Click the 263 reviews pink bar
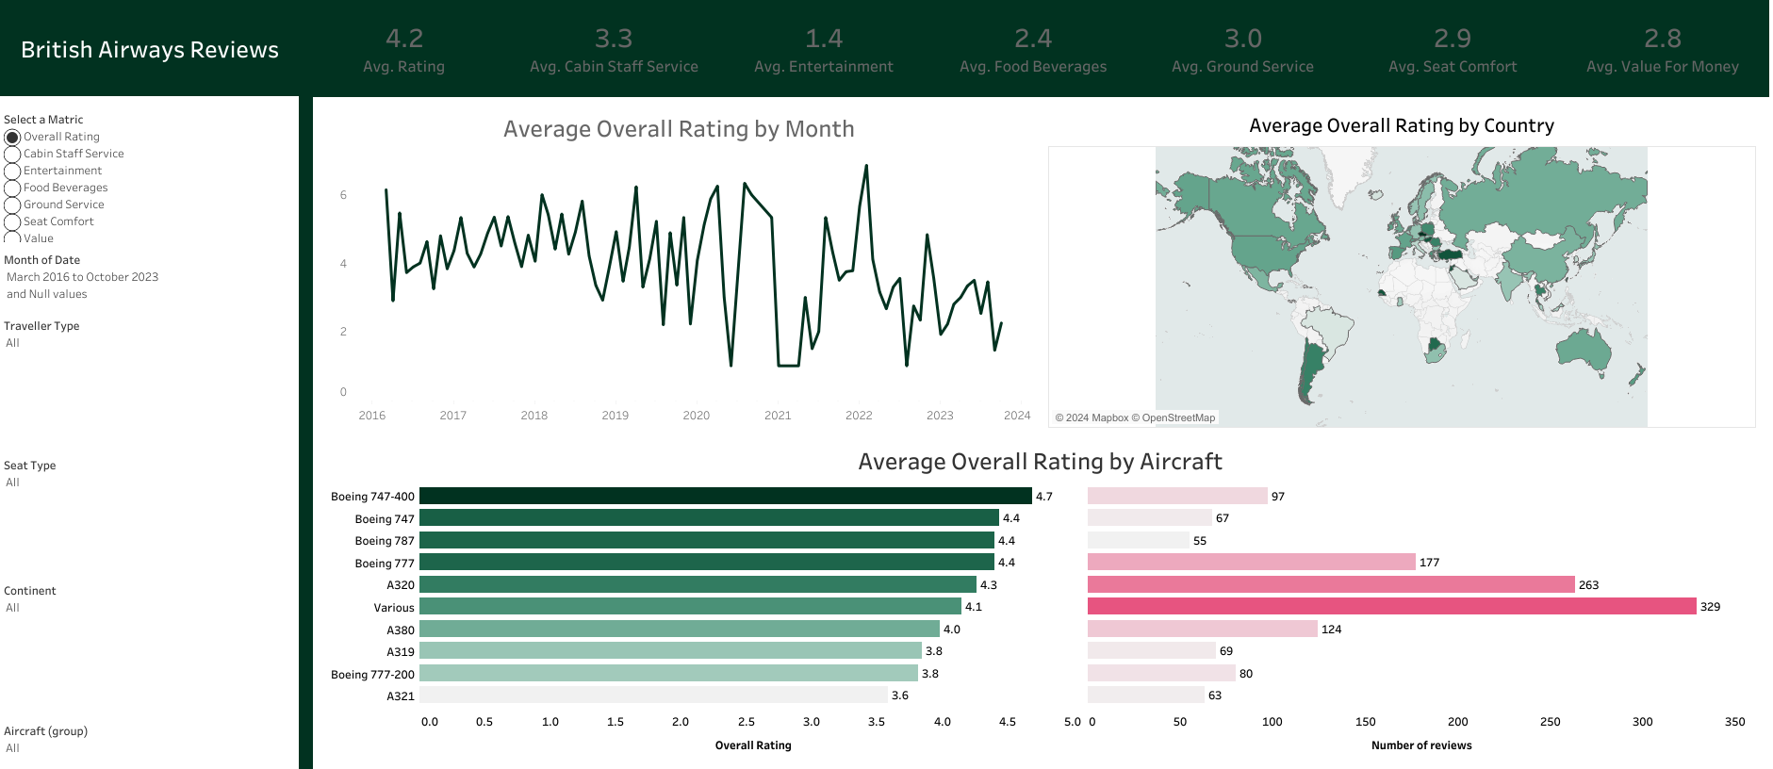This screenshot has width=1773, height=769. pyautogui.click(x=1331, y=584)
